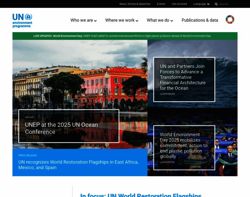Viewport: 250px width, 197px height.
Task: Expand the Where we work menu
Action: pos(122,20)
